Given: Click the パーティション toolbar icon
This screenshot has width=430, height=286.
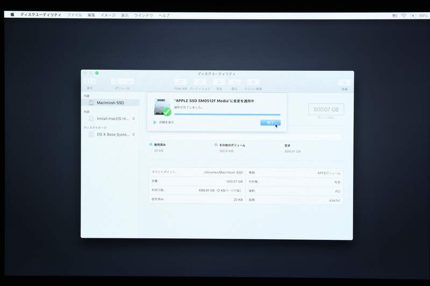Looking at the screenshot, I should (200, 82).
